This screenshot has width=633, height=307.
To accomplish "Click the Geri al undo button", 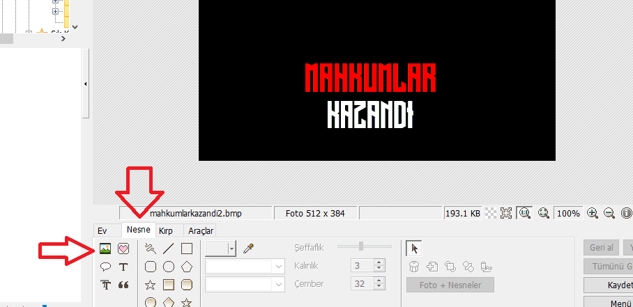I will (x=601, y=247).
